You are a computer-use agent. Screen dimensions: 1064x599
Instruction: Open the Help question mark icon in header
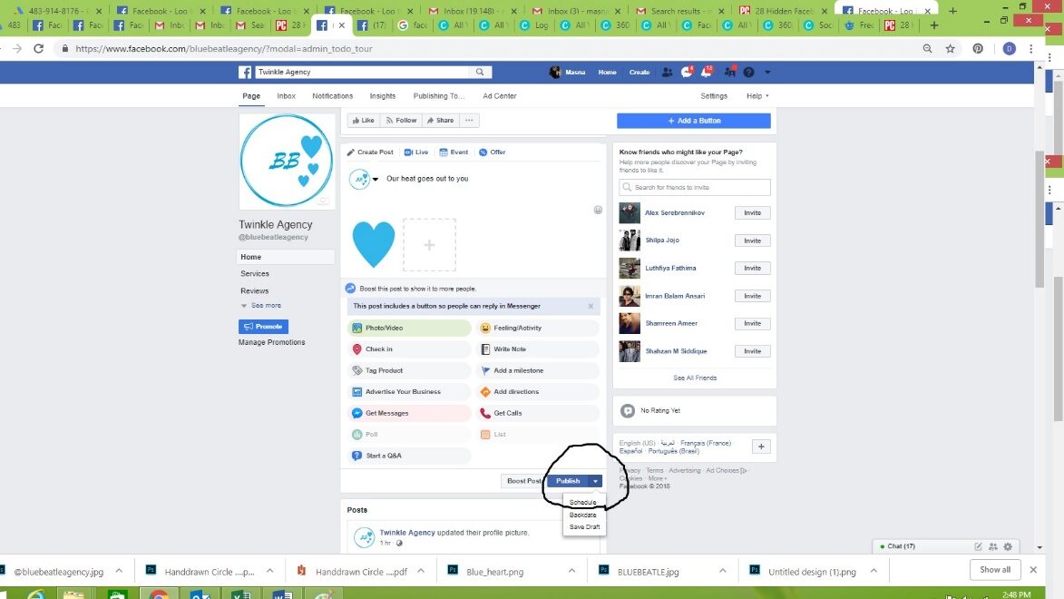click(x=748, y=73)
